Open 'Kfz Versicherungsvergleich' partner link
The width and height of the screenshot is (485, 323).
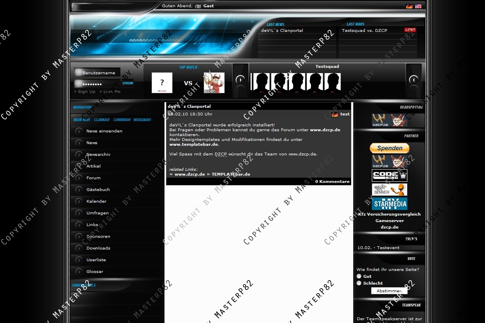(389, 214)
